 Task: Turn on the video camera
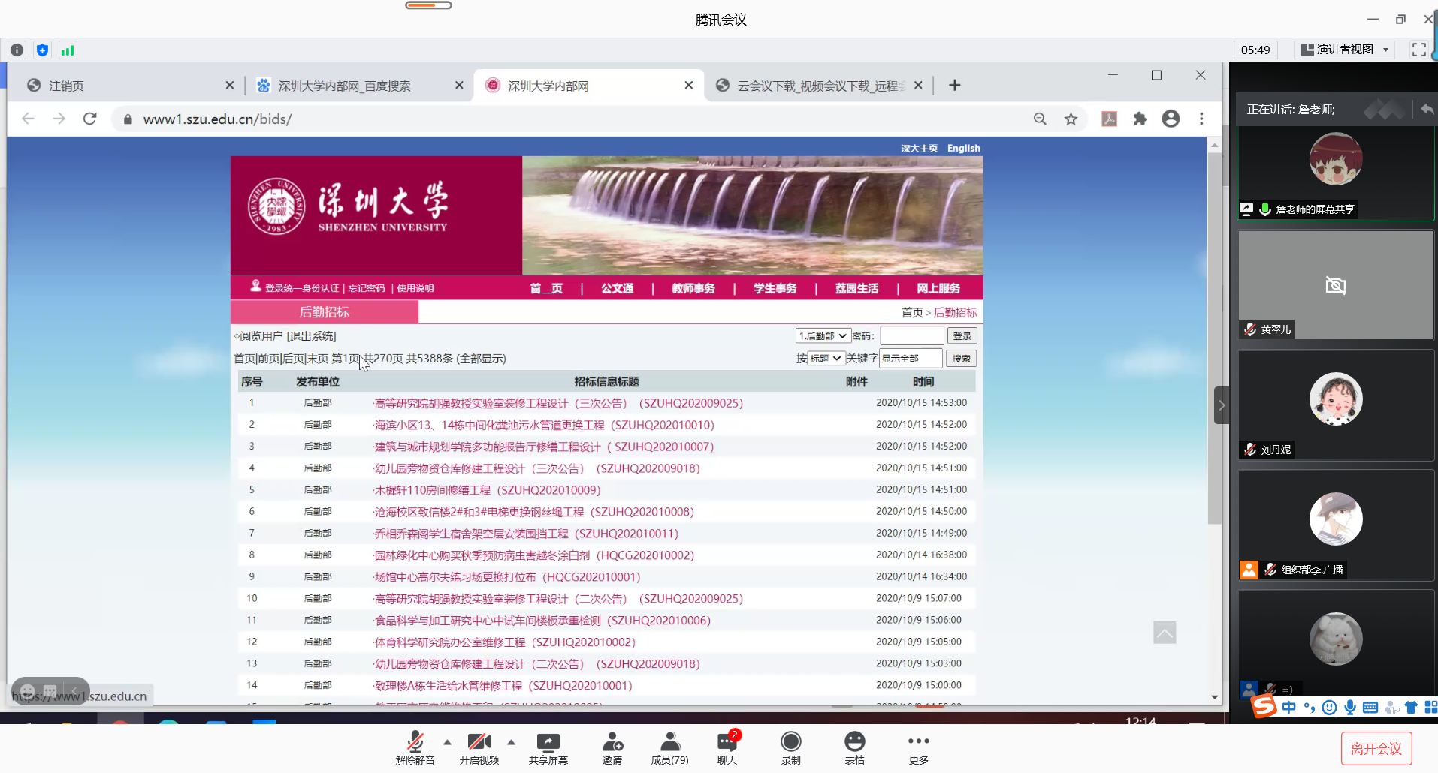click(x=479, y=743)
